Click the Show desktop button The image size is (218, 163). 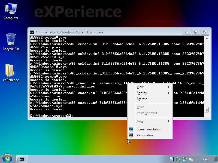(x=216, y=159)
